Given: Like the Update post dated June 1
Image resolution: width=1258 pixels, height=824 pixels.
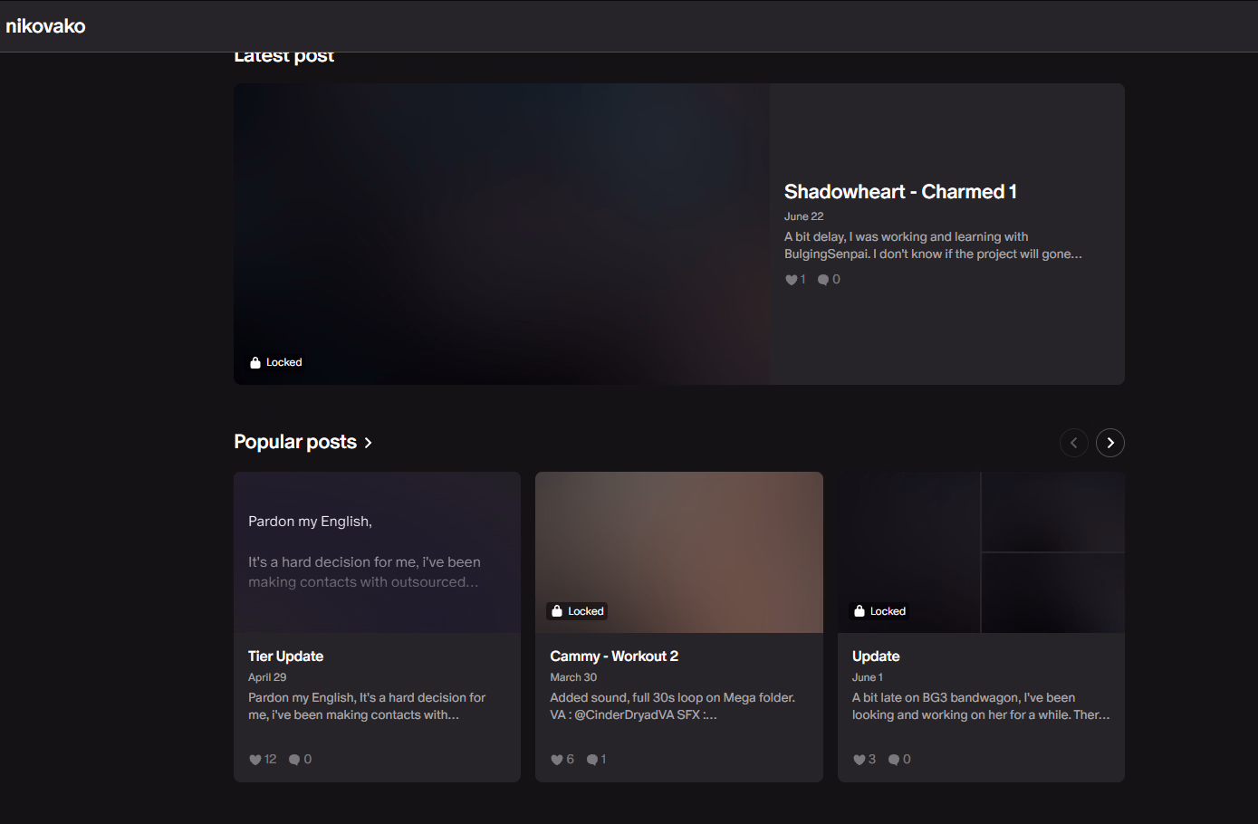Looking at the screenshot, I should pyautogui.click(x=859, y=760).
